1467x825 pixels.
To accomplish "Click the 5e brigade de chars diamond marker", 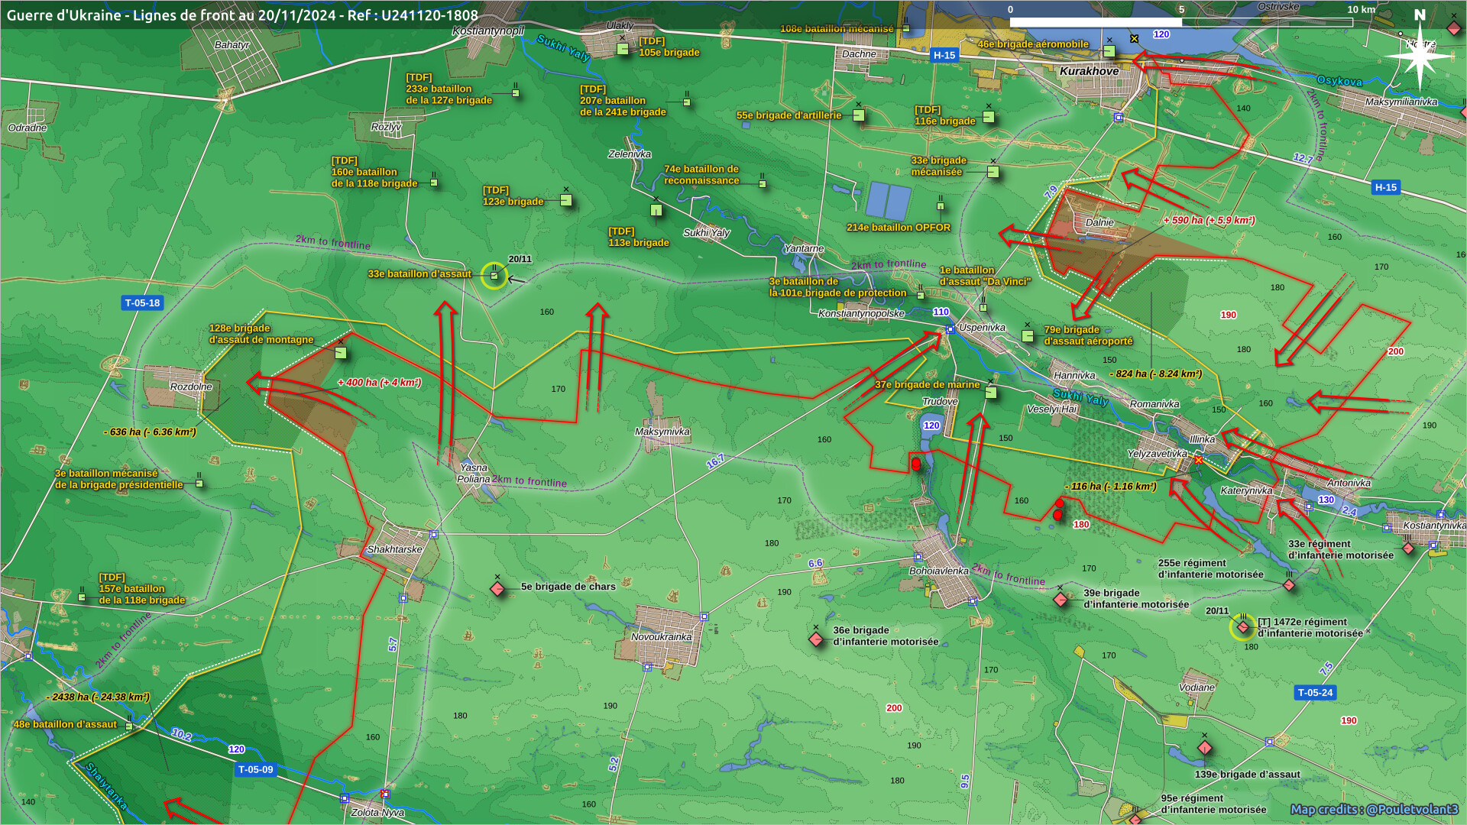I will point(497,589).
